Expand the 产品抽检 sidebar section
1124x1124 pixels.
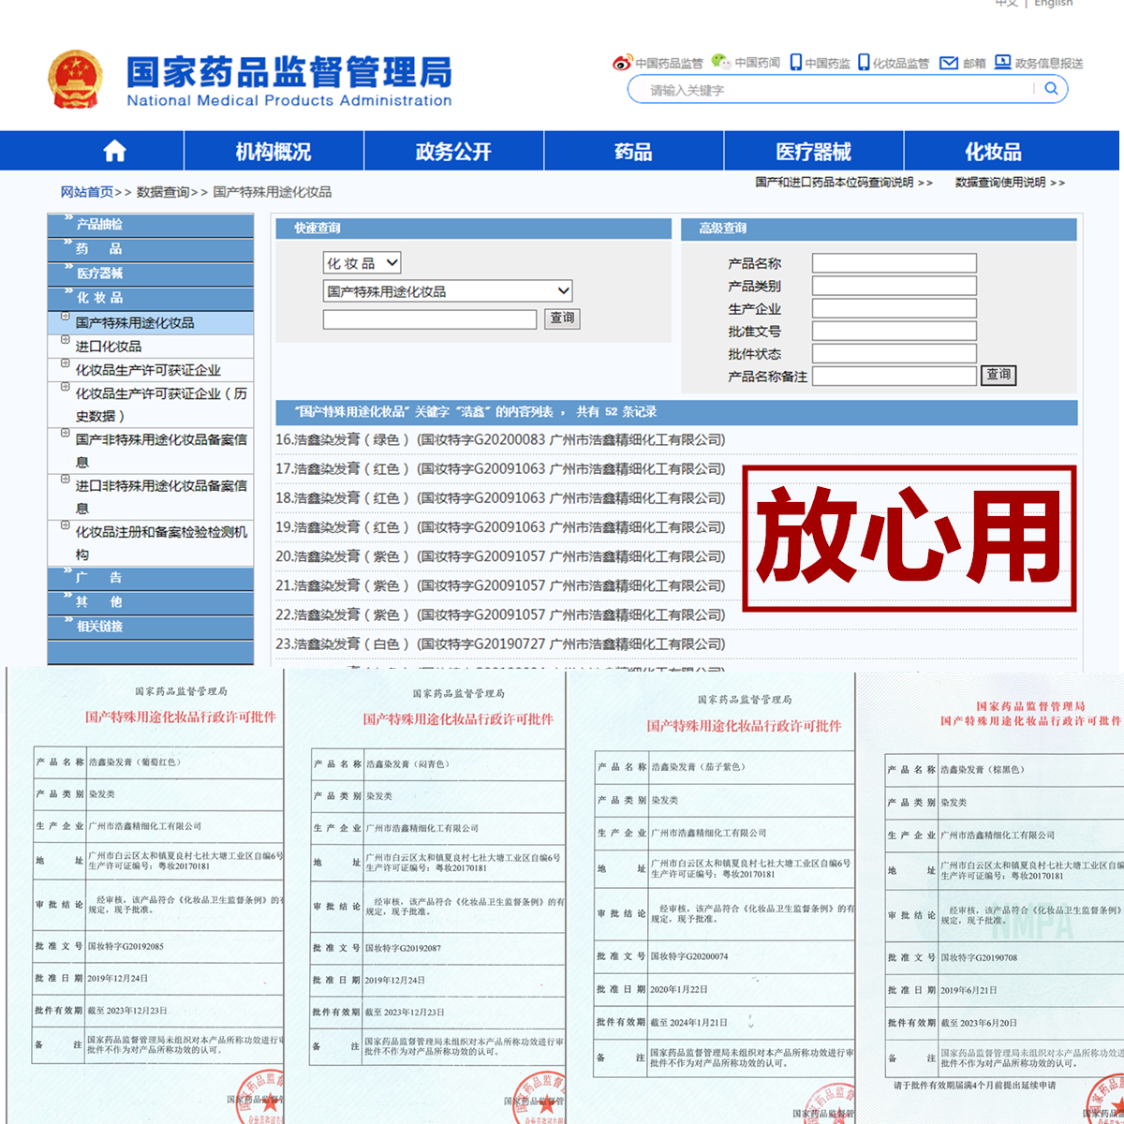tap(151, 225)
